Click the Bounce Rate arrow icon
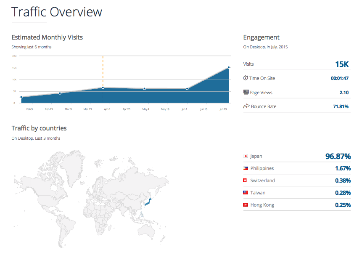Viewport: 362px width, 255px height. (246, 106)
